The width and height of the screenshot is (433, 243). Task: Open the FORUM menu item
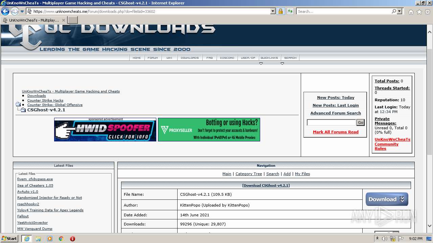click(x=153, y=58)
